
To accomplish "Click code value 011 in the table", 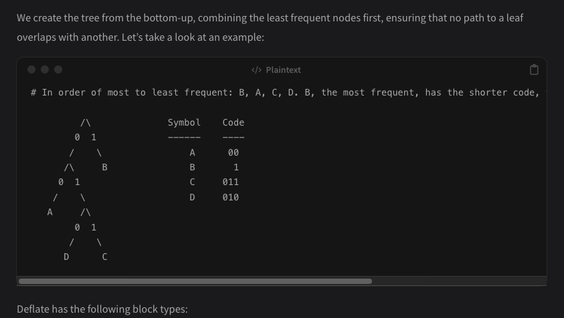I will (x=230, y=182).
